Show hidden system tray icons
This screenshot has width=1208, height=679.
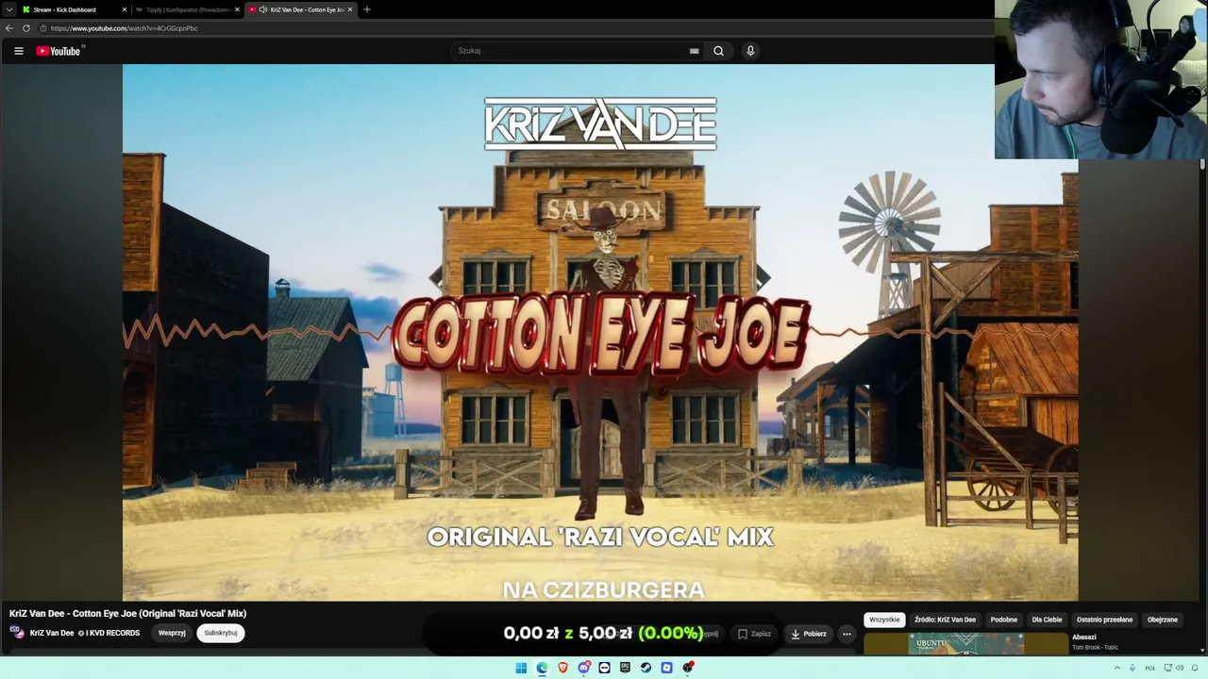1117,668
